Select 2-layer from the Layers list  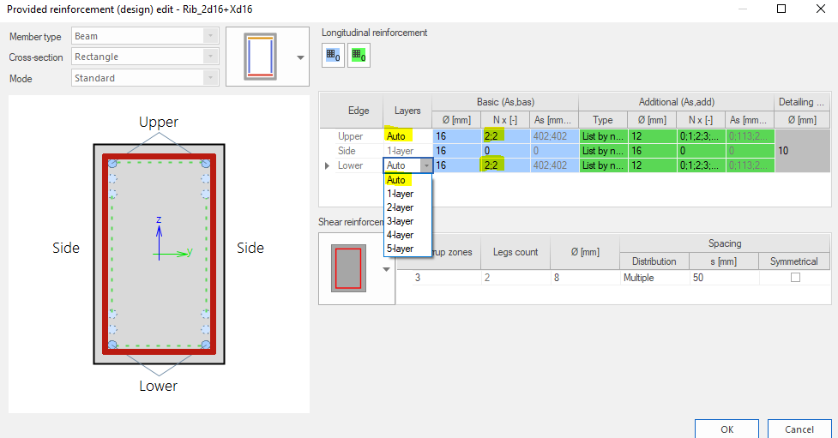coord(400,207)
